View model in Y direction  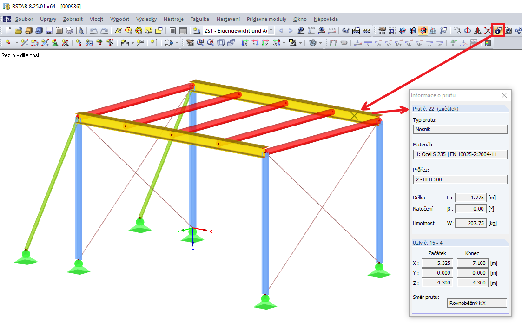(255, 43)
